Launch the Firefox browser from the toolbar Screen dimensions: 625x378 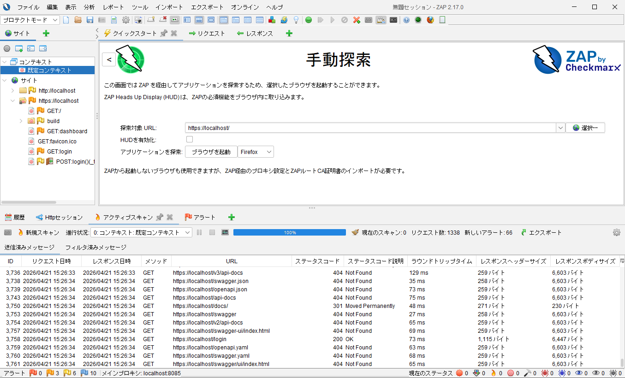click(430, 20)
